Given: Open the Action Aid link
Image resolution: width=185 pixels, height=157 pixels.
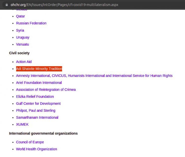Looking at the screenshot, I should (24, 62).
